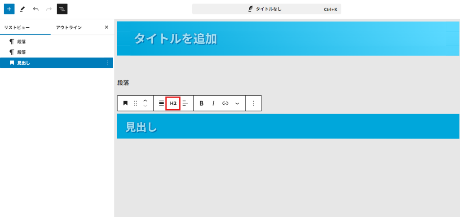Click the heading block type bookmark icon

tap(125, 103)
